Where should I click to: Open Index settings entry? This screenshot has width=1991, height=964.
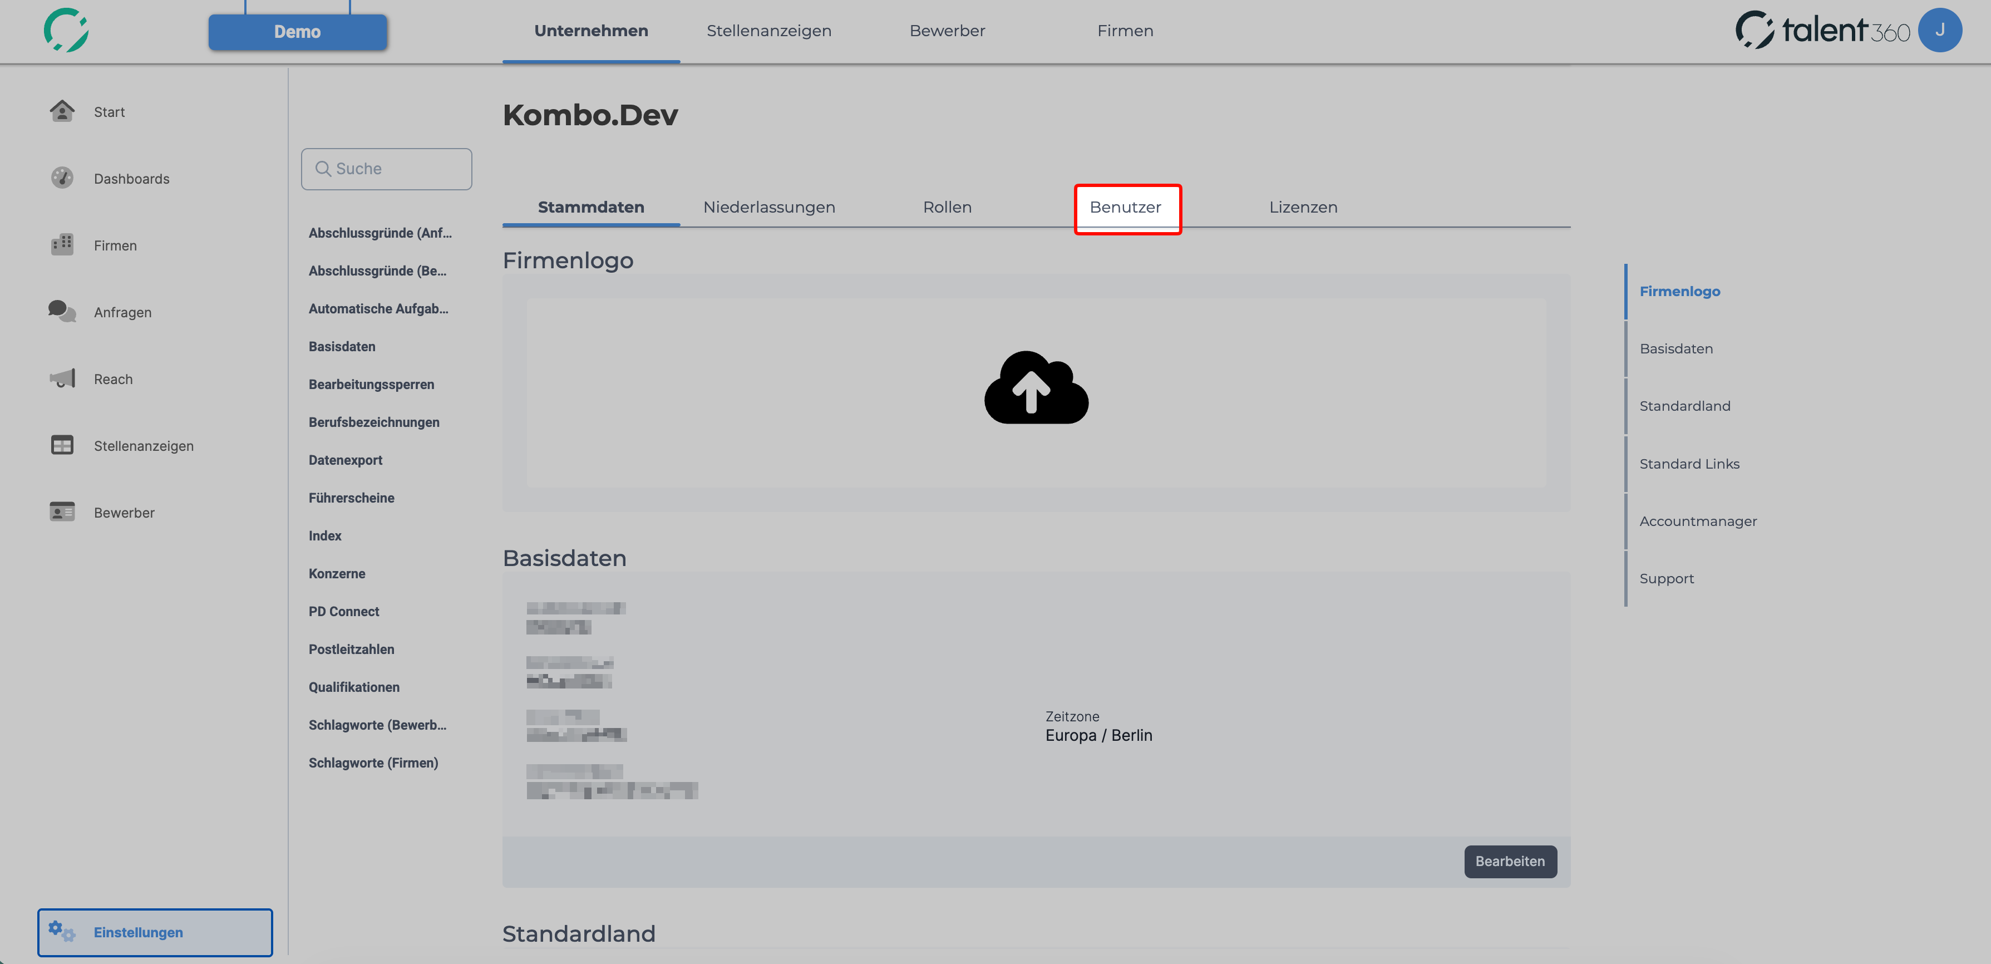click(x=326, y=536)
